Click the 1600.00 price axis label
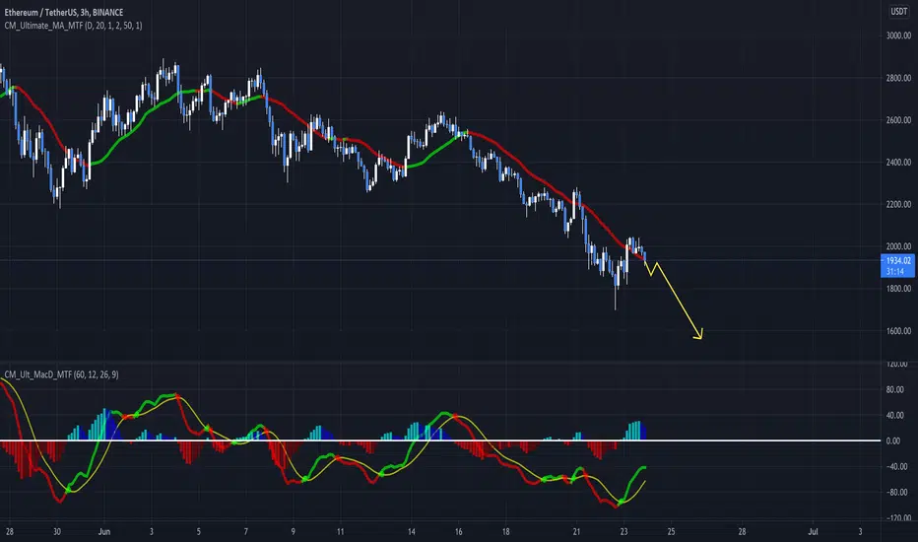 [898, 331]
